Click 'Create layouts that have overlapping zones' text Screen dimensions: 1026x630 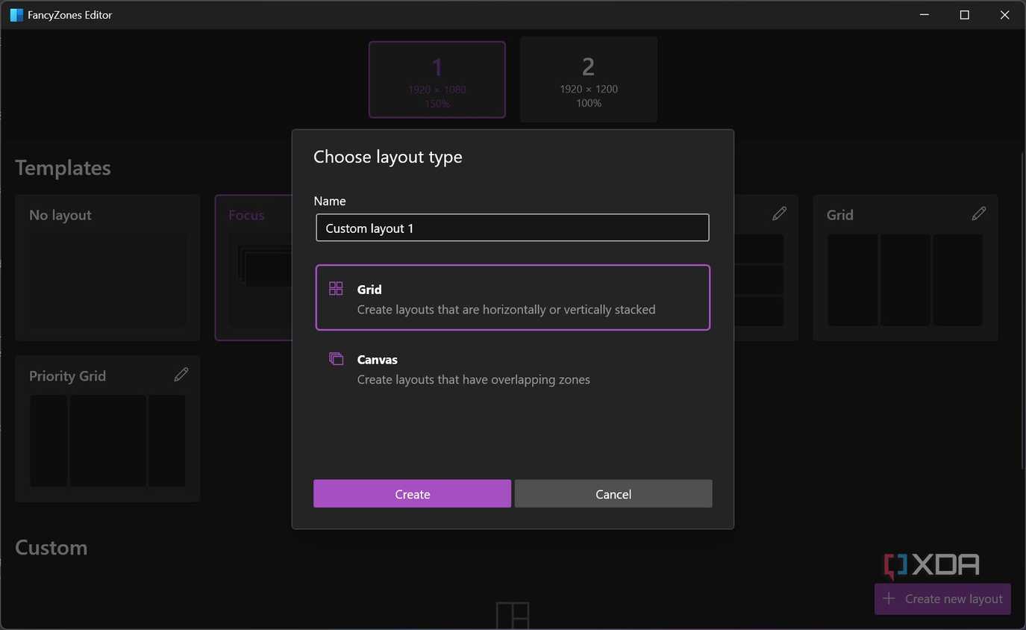[474, 379]
